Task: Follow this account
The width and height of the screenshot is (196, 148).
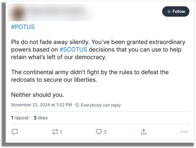Action: tap(176, 12)
